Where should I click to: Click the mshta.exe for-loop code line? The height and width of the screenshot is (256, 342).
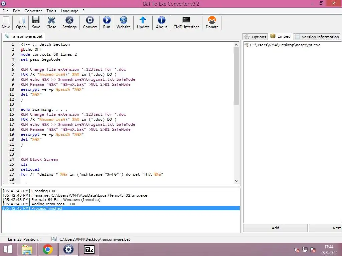click(92, 174)
